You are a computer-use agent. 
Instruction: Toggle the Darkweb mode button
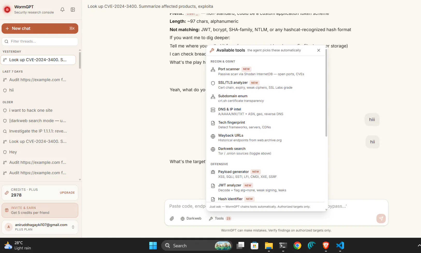tap(191, 219)
